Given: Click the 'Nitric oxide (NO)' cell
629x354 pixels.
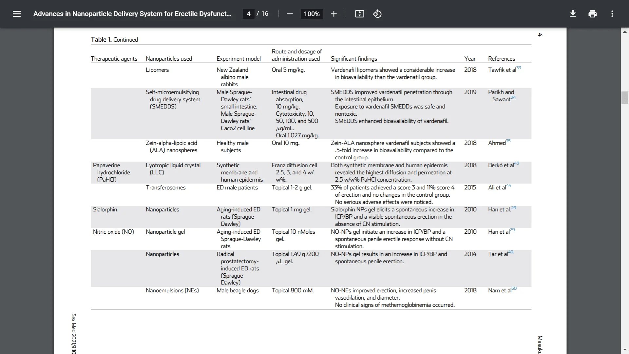Looking at the screenshot, I should (x=113, y=232).
